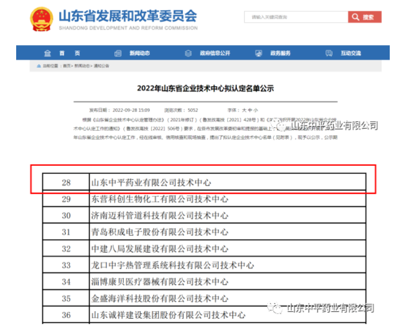The width and height of the screenshot is (407, 336).
Task: Click table number cell 36
Action: 66,315
